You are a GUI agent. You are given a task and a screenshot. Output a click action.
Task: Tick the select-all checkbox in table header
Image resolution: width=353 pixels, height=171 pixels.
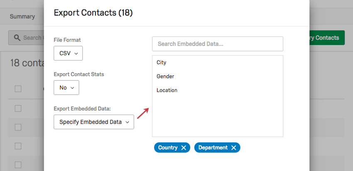pos(18,89)
